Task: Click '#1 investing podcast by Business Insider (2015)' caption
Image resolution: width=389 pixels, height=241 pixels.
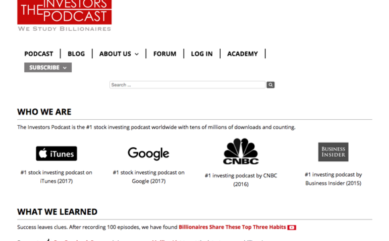Action: (x=333, y=179)
